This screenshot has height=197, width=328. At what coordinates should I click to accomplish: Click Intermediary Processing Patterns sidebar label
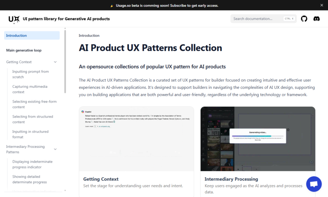pyautogui.click(x=25, y=149)
